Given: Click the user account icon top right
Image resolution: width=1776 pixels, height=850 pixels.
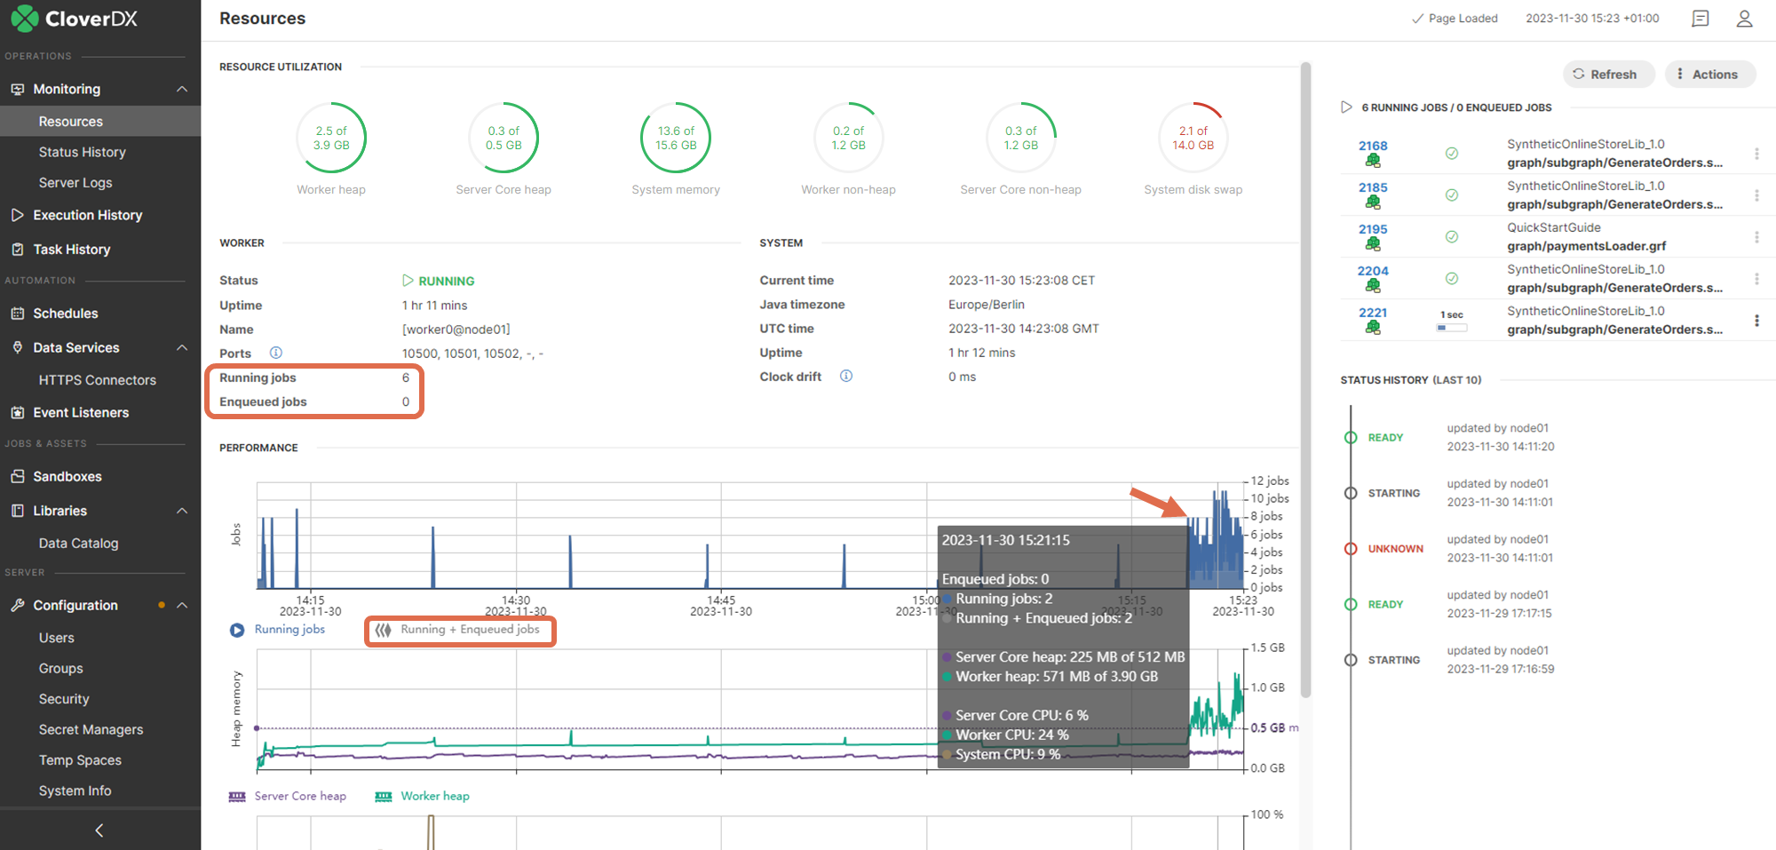Looking at the screenshot, I should click(1744, 18).
